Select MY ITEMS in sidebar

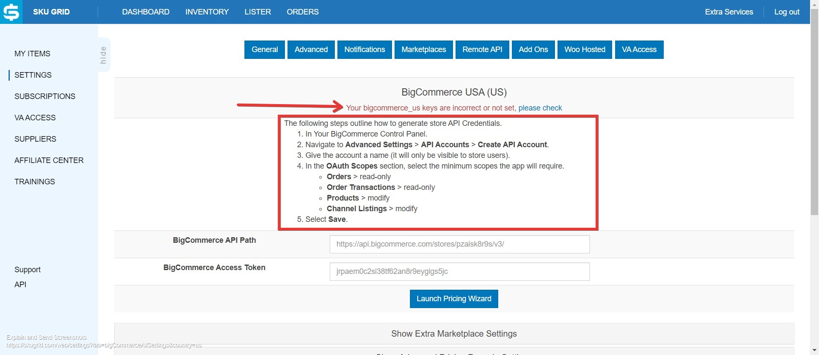pos(32,54)
